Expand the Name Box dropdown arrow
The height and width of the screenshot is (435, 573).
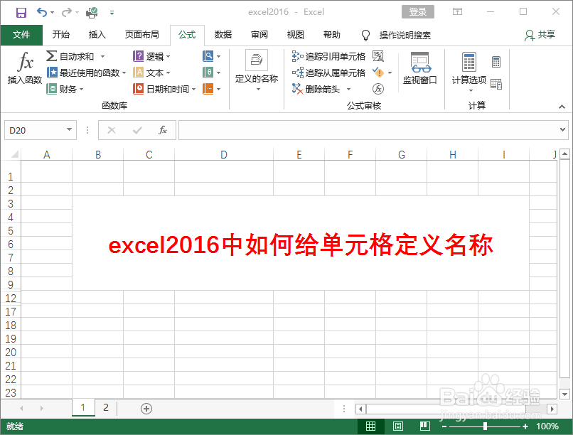pyautogui.click(x=69, y=129)
